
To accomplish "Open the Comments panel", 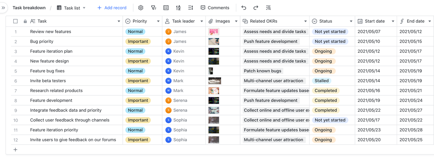I will click(215, 8).
